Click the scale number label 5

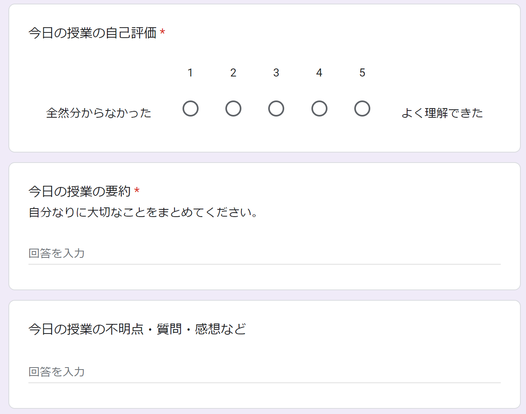click(x=362, y=73)
